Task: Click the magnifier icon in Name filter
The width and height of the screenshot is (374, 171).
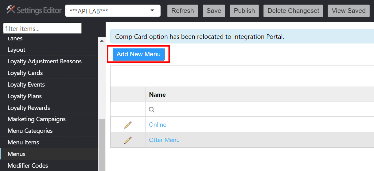Action: (152, 110)
